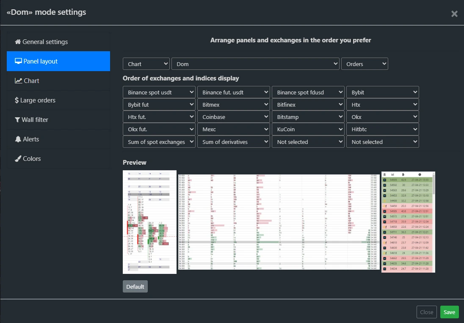The width and height of the screenshot is (464, 323).
Task: Open Alerts via the bell icon
Action: pos(17,139)
